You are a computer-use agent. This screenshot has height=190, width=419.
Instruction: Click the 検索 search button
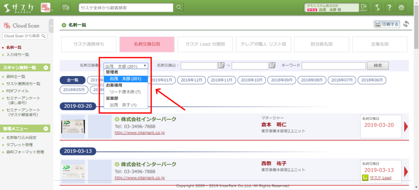pyautogui.click(x=378, y=66)
